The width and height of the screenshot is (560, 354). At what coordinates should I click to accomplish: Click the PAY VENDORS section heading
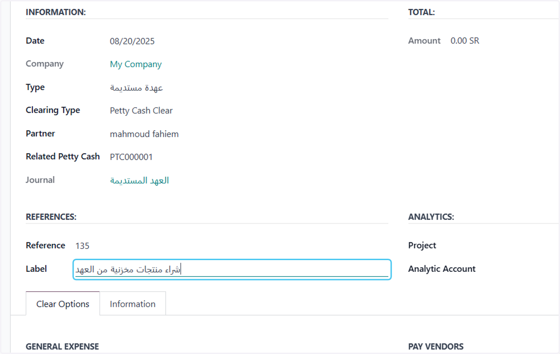436,347
